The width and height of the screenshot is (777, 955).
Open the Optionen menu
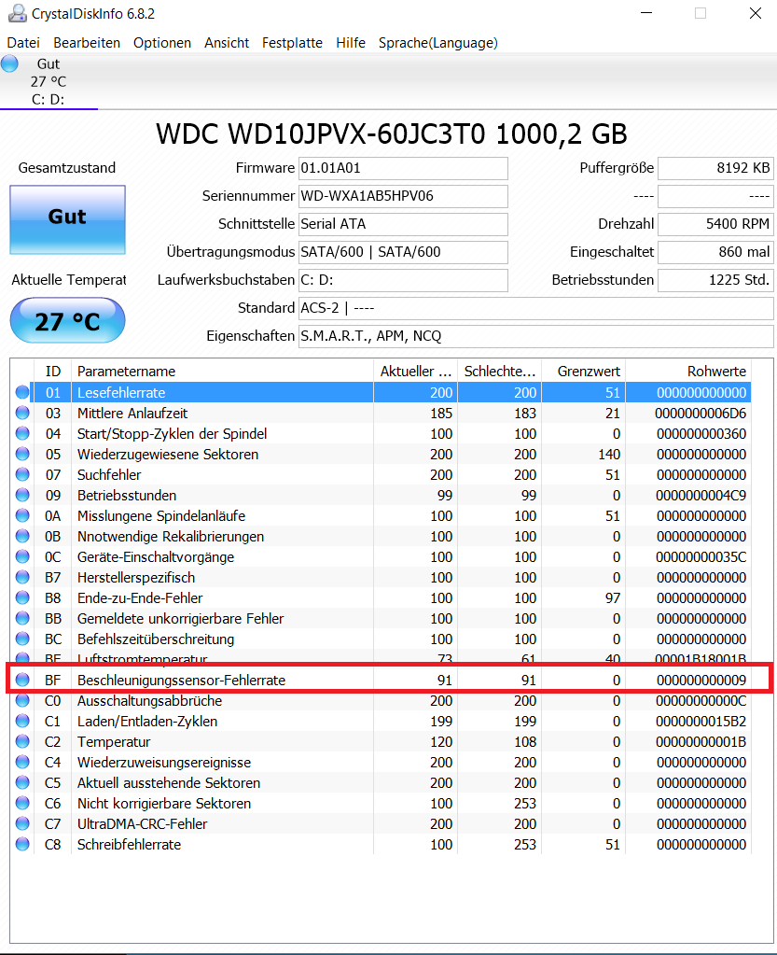pyautogui.click(x=162, y=43)
